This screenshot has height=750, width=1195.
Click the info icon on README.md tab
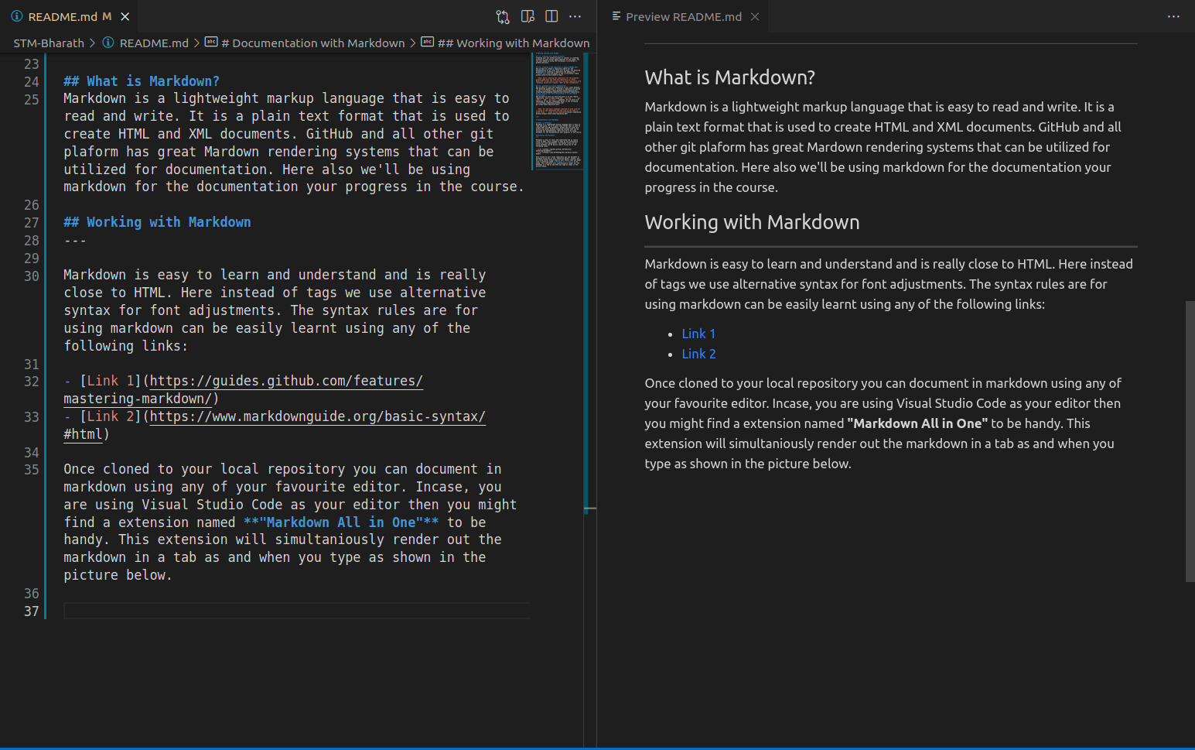(17, 16)
